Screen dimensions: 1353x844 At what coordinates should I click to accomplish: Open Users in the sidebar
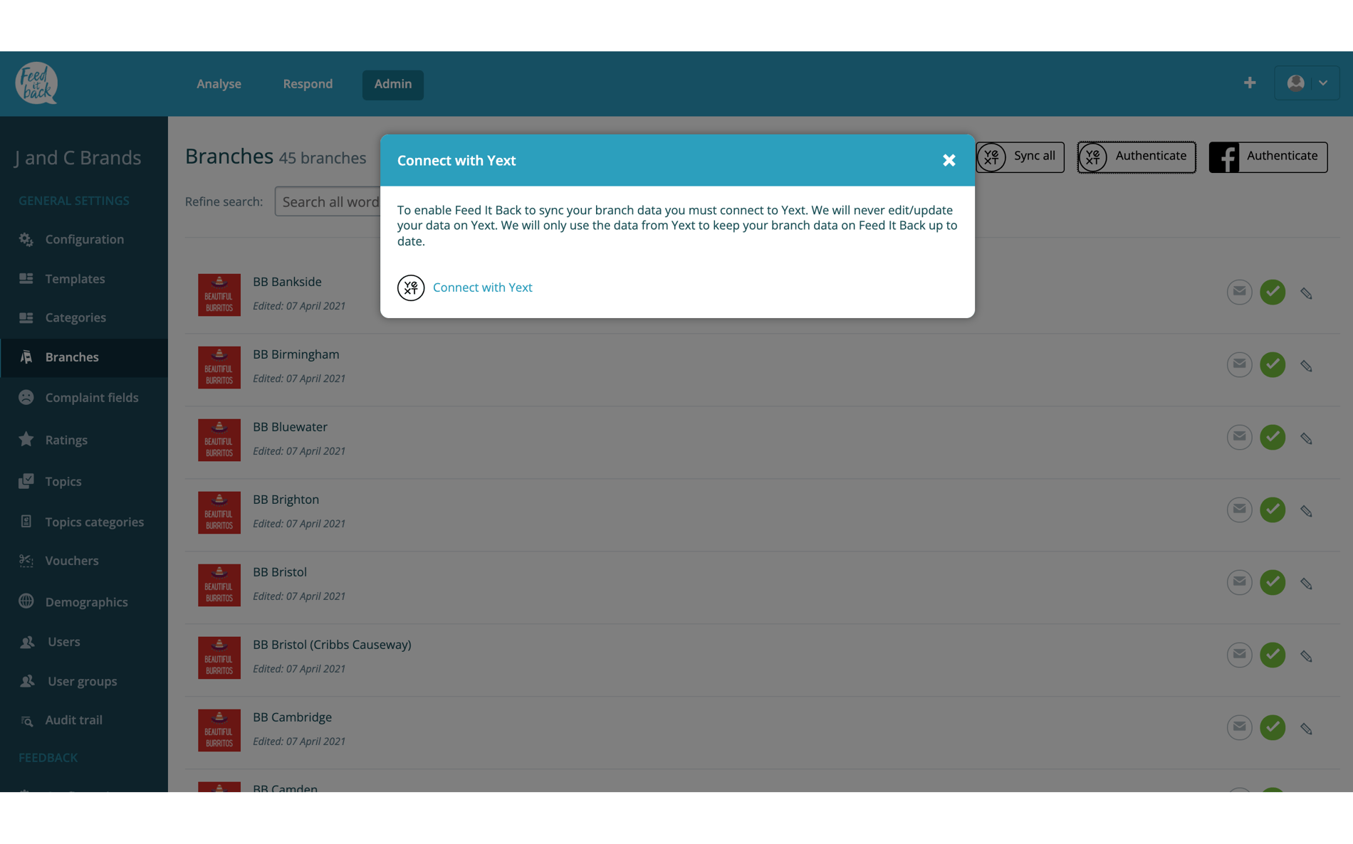click(x=84, y=642)
